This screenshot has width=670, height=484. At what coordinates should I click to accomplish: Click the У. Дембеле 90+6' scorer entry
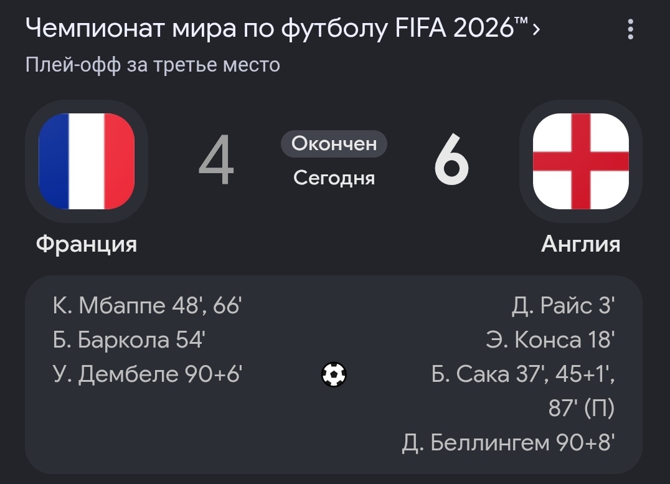click(x=148, y=374)
